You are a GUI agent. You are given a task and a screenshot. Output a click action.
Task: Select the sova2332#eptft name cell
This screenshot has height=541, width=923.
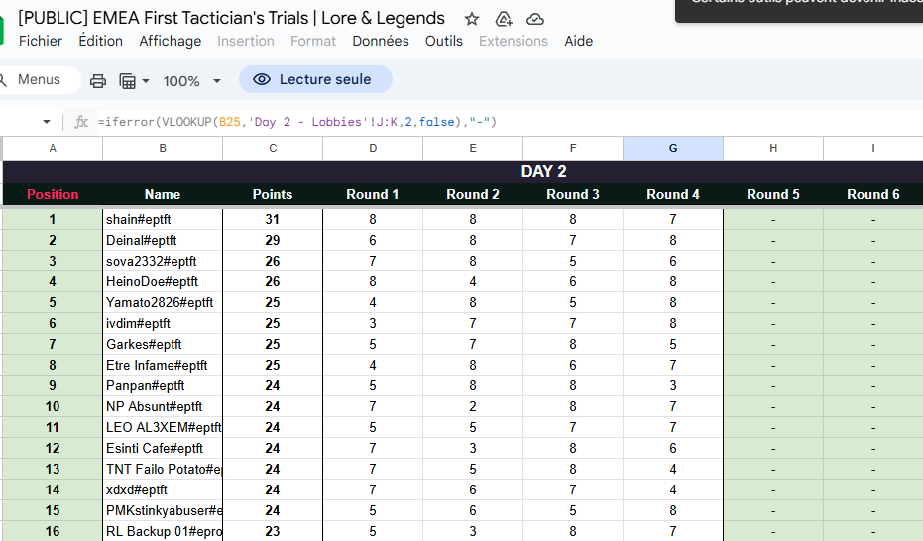tap(163, 261)
